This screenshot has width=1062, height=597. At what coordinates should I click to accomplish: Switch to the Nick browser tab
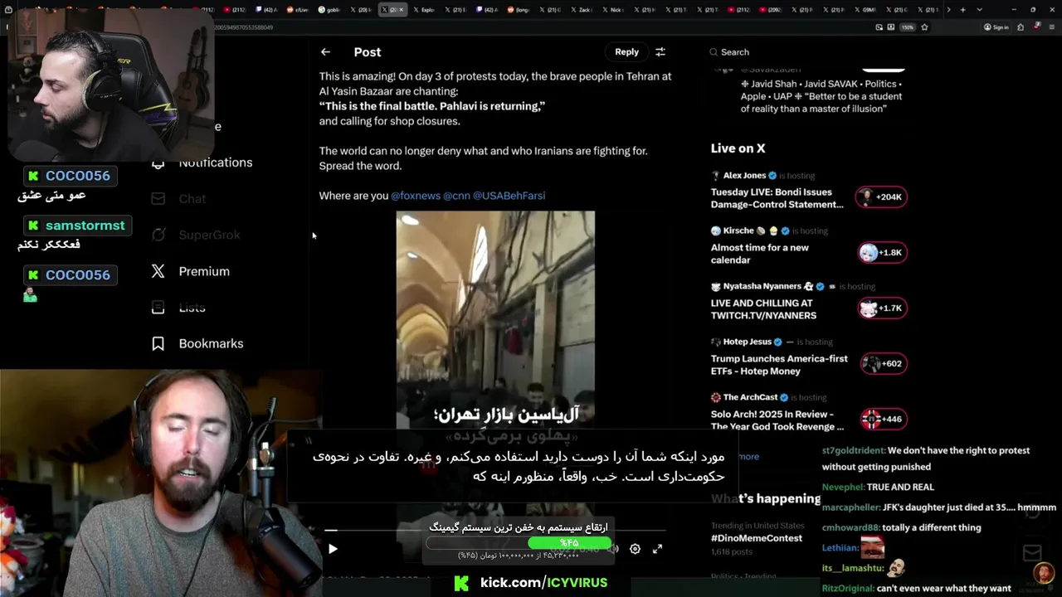(x=612, y=10)
